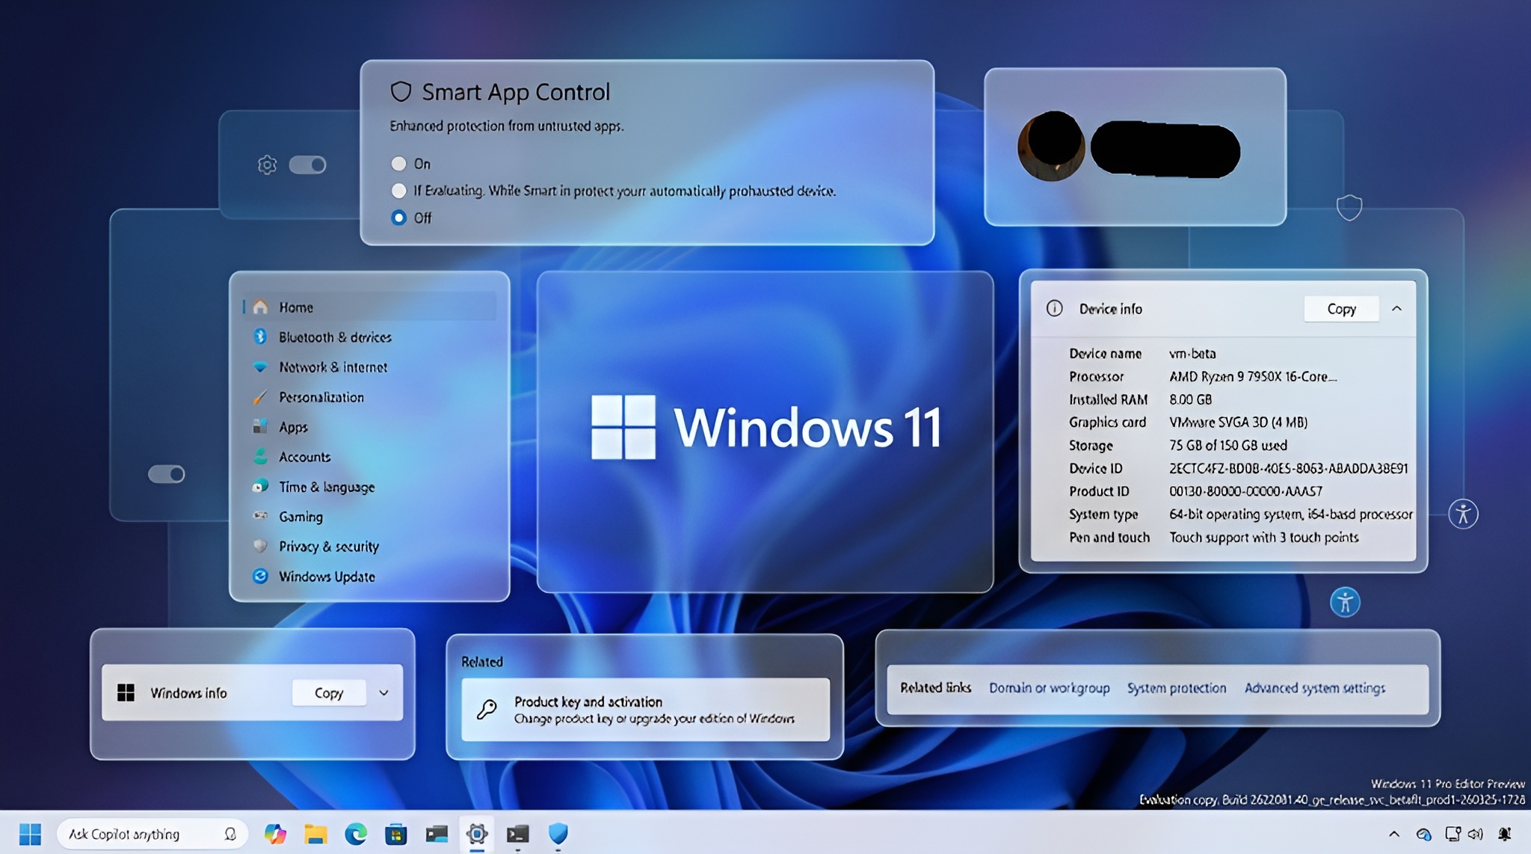
Task: Launch Microsoft Edge from the taskbar
Action: click(x=355, y=834)
